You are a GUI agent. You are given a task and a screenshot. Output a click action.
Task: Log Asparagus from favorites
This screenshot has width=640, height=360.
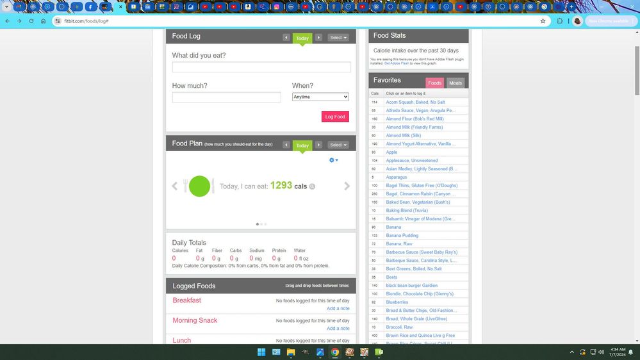pos(397,177)
